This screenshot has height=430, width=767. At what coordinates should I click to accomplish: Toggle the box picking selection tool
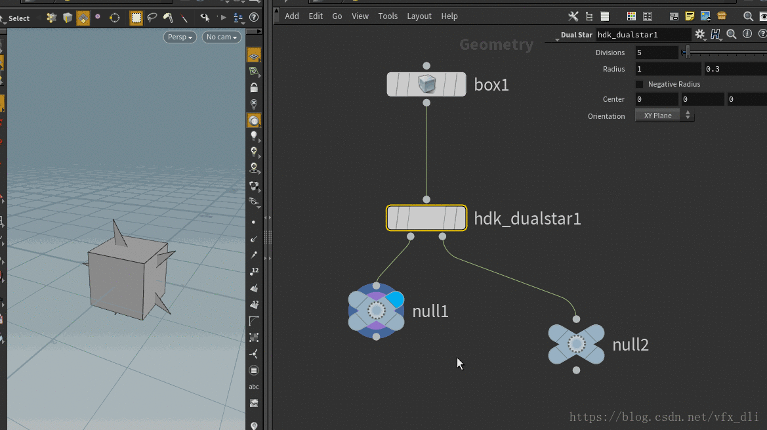tap(136, 18)
